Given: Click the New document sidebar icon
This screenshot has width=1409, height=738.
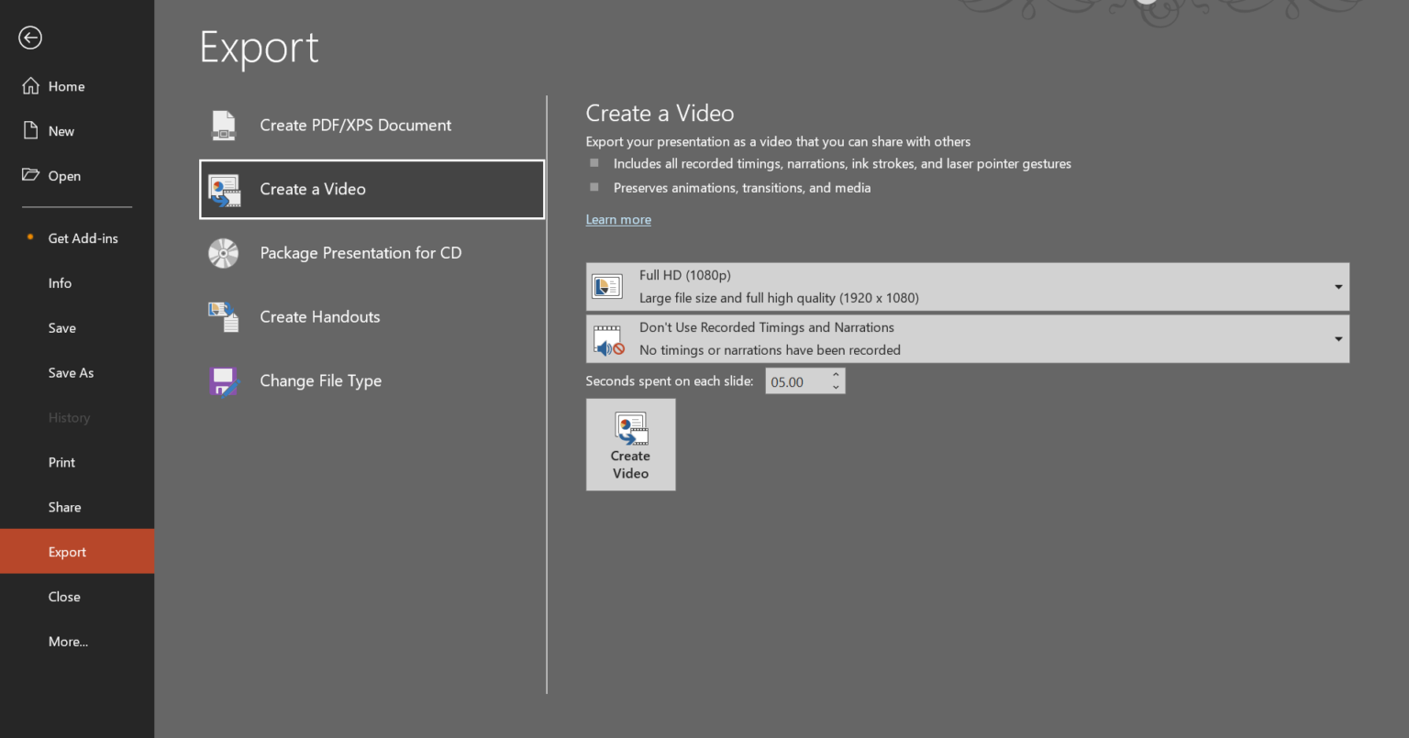Looking at the screenshot, I should 30,130.
